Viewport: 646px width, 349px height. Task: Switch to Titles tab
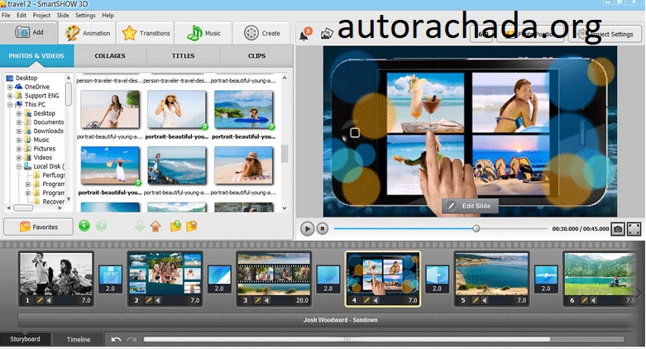coord(184,55)
